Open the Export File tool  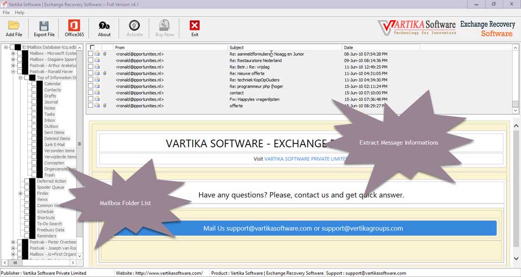(x=44, y=28)
